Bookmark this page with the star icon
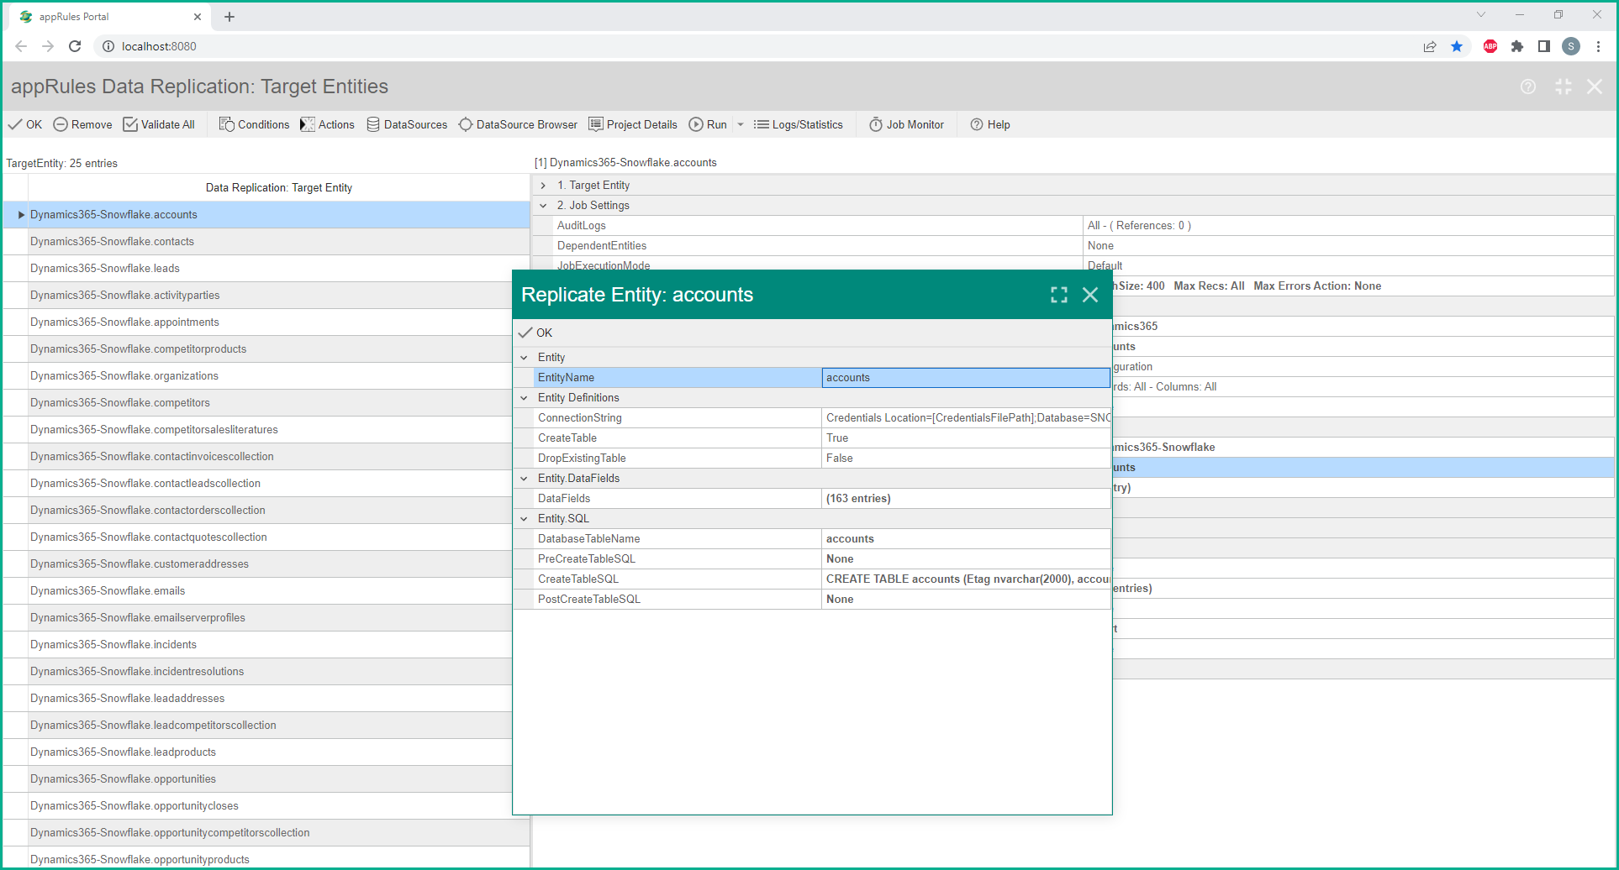The height and width of the screenshot is (870, 1619). tap(1457, 46)
